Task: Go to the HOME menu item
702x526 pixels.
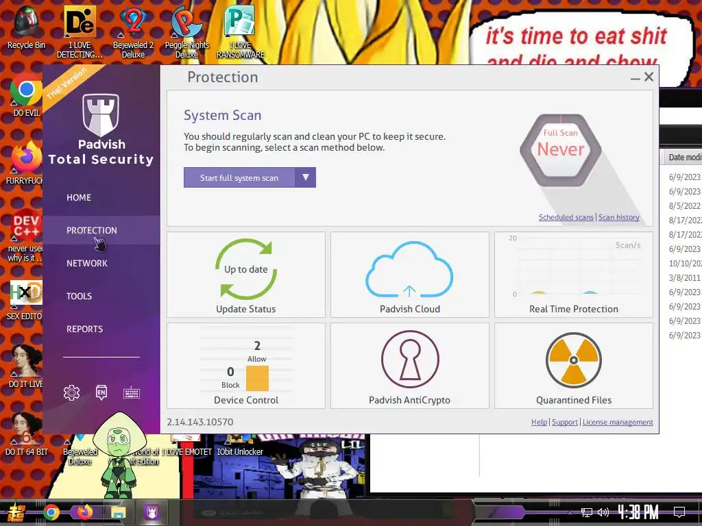Action: pyautogui.click(x=79, y=197)
